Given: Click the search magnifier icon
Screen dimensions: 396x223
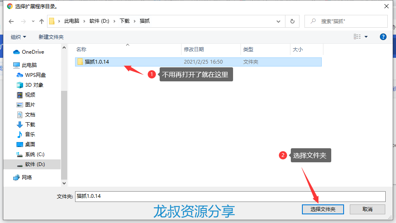Looking at the screenshot, I should tap(313, 21).
